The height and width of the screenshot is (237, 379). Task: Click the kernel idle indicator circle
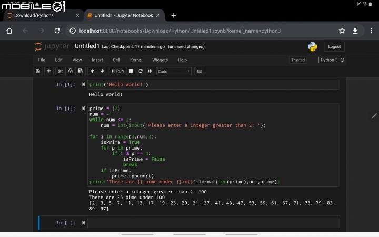click(342, 60)
